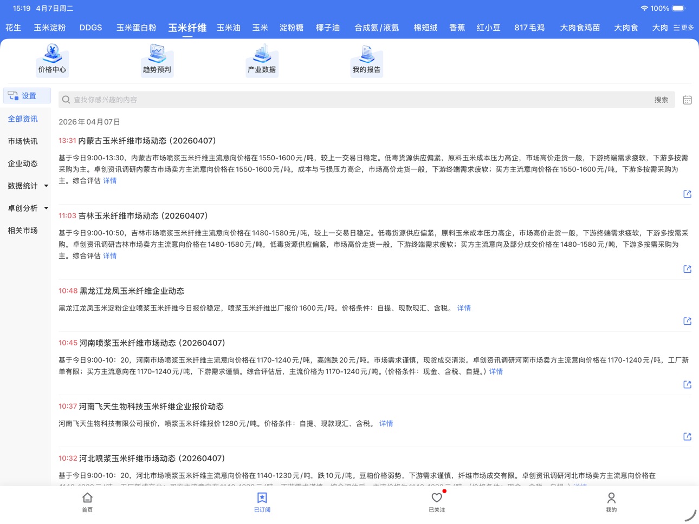Share the 黑龙江龙凤玉米纤维企业动态 article

[x=687, y=321]
